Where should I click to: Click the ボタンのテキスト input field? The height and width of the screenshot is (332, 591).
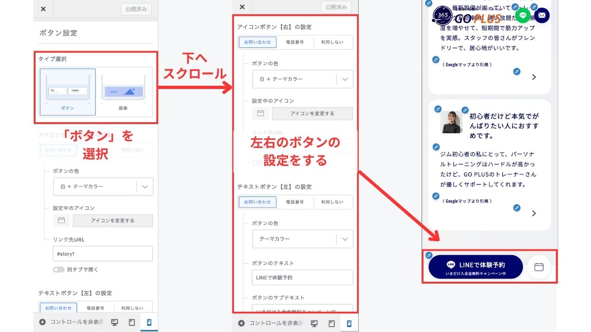click(302, 278)
